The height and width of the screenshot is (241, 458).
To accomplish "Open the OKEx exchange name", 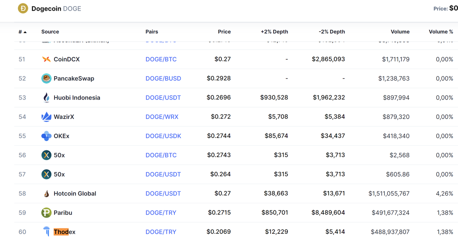I will click(61, 136).
